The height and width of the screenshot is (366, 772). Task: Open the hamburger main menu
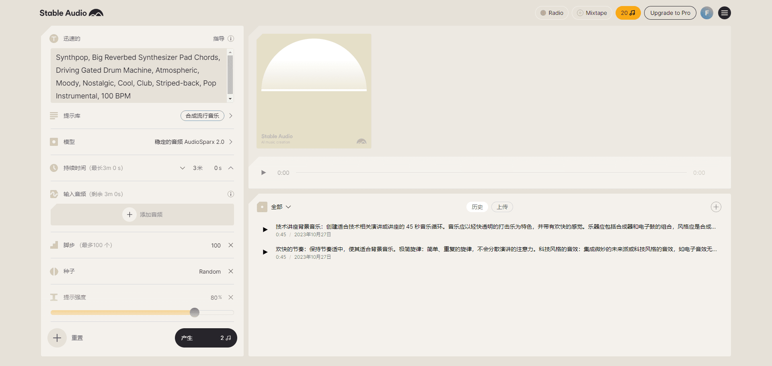(x=725, y=13)
